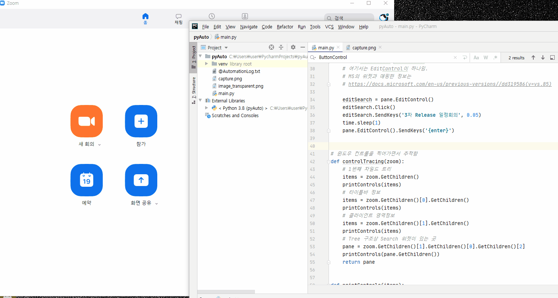Screen dimensions: 558x298
Task: Collapse the controlTracing function fold marker
Action: click(328, 162)
